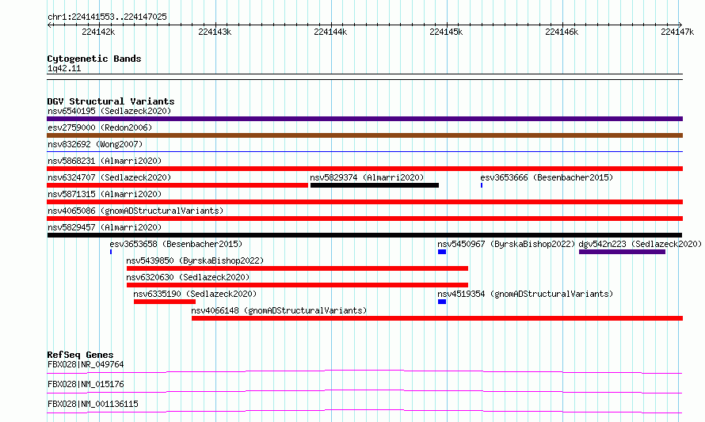Click nsv4065086 (gnomADStructuralVariants) label

[135, 211]
